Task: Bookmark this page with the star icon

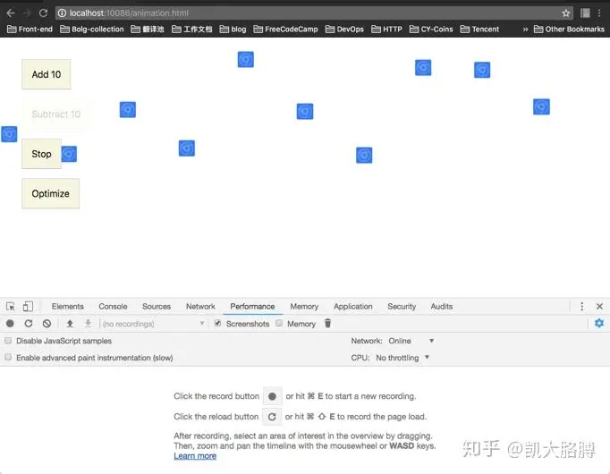Action: coord(565,13)
